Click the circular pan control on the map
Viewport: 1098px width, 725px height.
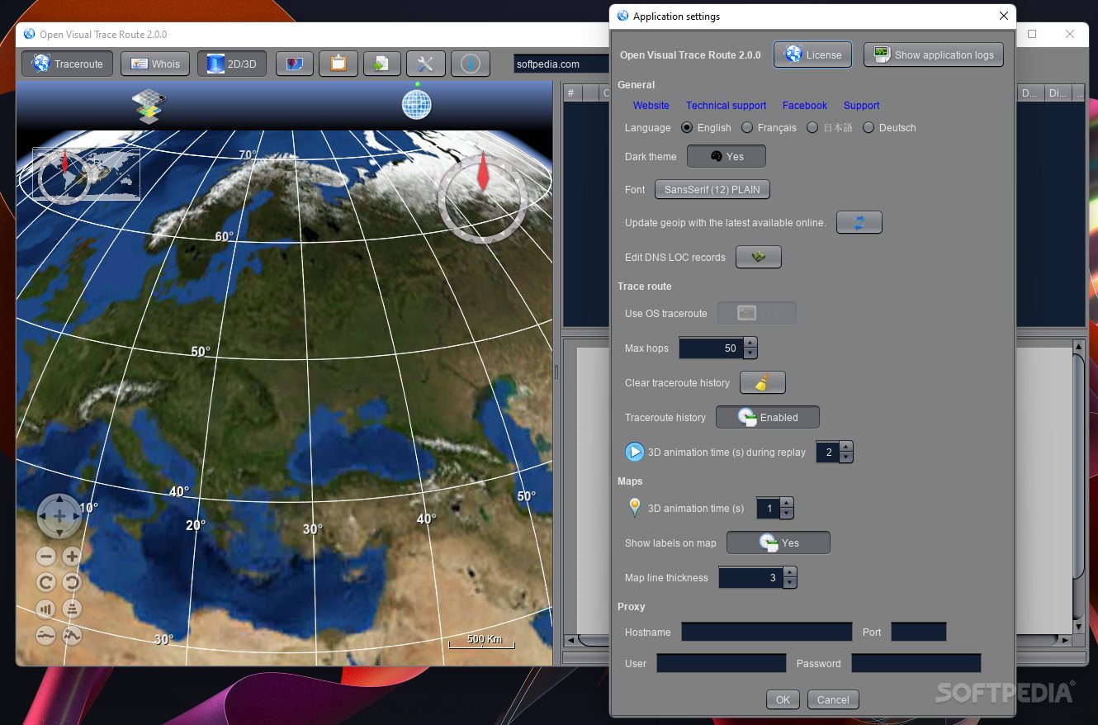[x=59, y=516]
